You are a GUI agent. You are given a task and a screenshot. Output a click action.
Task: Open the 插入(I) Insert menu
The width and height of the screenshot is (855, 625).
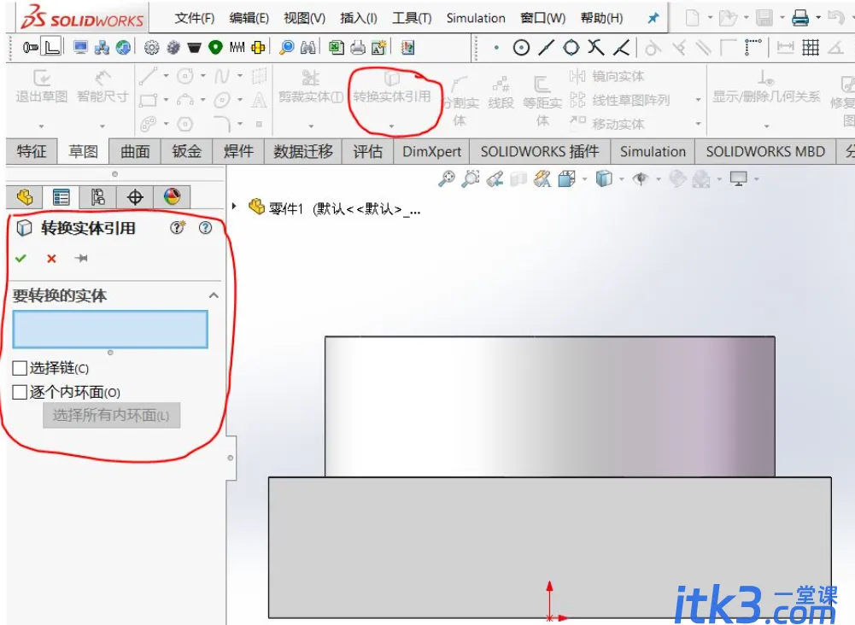tap(358, 19)
